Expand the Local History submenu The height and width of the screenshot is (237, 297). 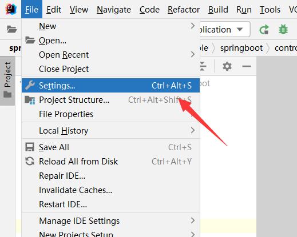point(110,131)
